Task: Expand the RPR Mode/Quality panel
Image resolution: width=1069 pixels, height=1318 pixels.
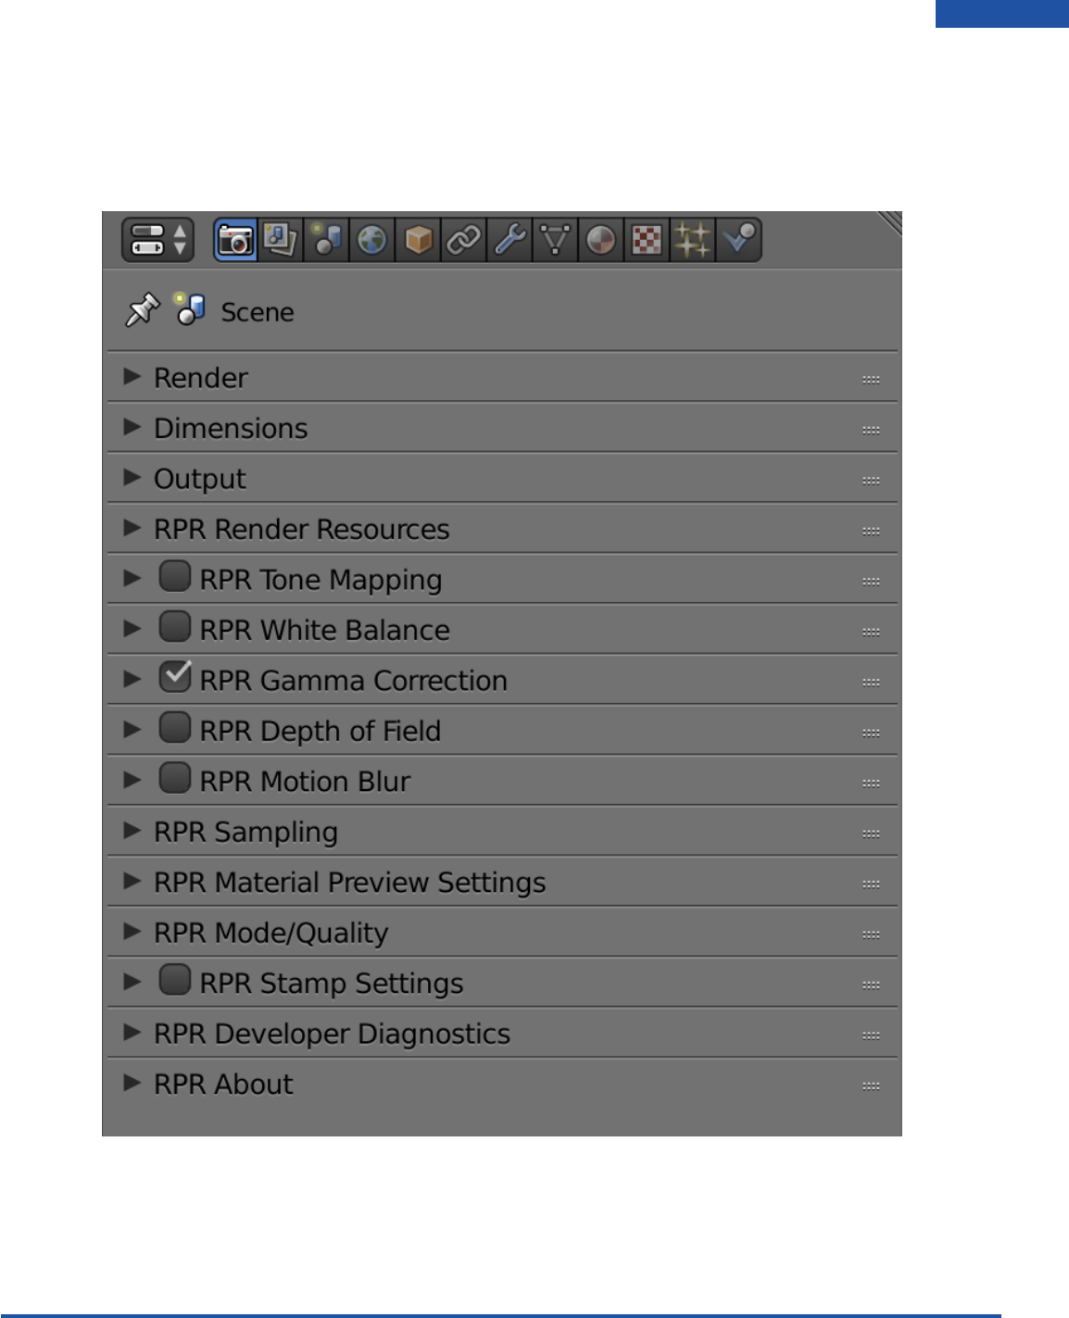Action: pos(502,932)
